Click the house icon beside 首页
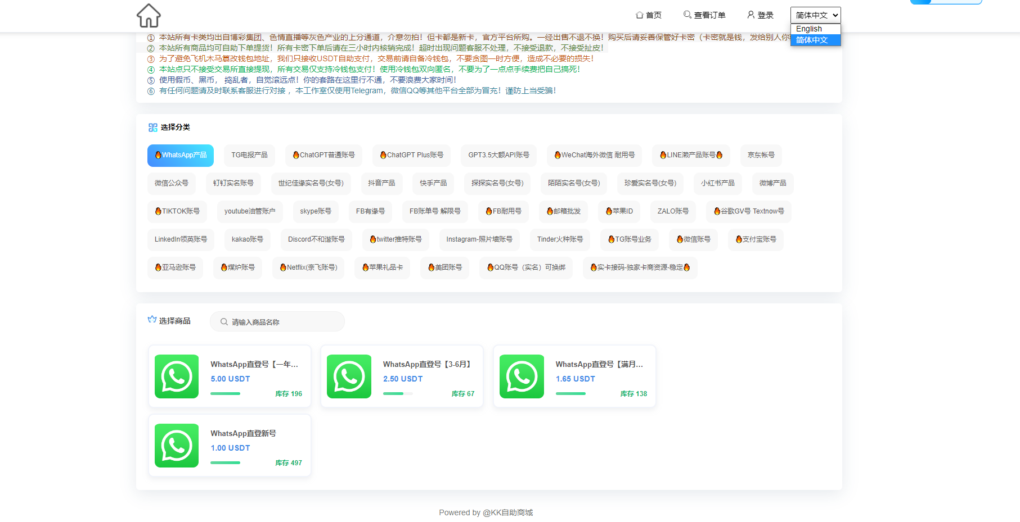Image resolution: width=1020 pixels, height=522 pixels. pyautogui.click(x=639, y=15)
